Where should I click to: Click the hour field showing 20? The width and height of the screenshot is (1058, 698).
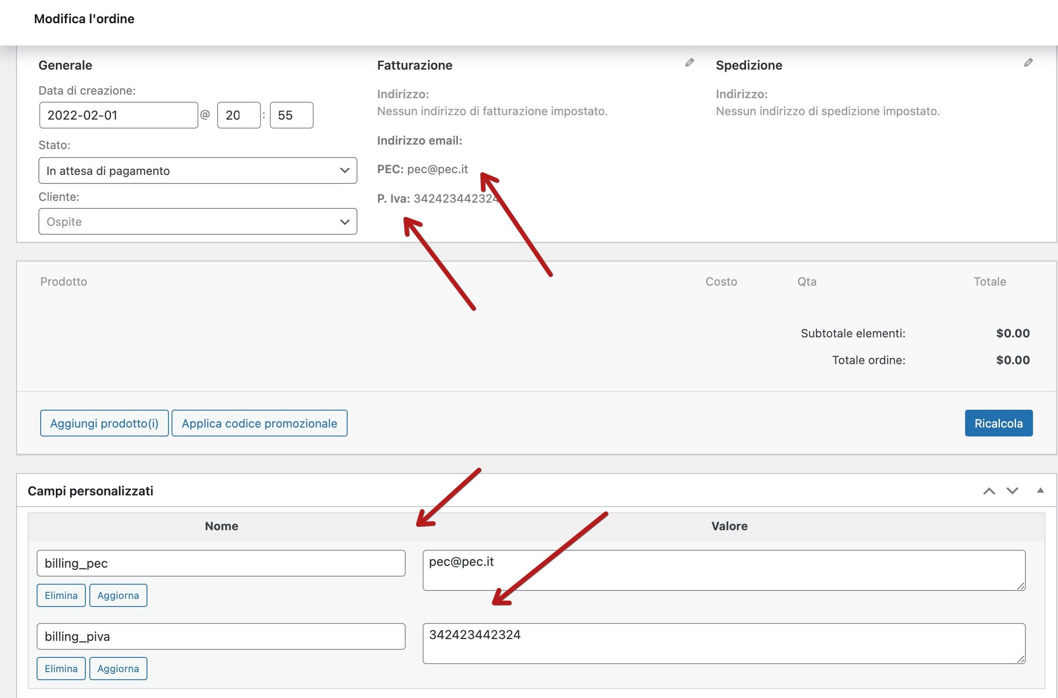[239, 115]
